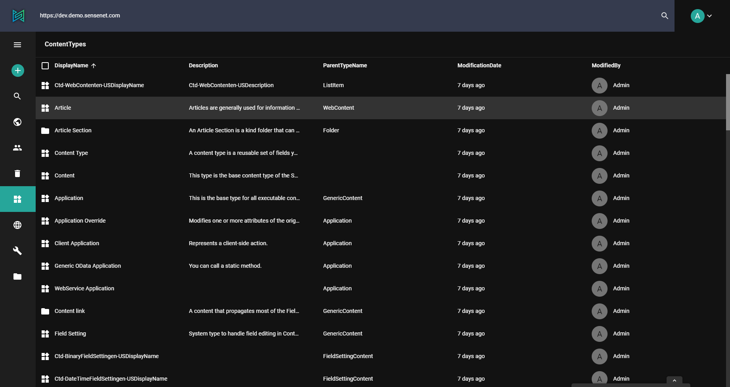Sort by ModifiedBy column header
Viewport: 730px width, 387px height.
pyautogui.click(x=606, y=65)
